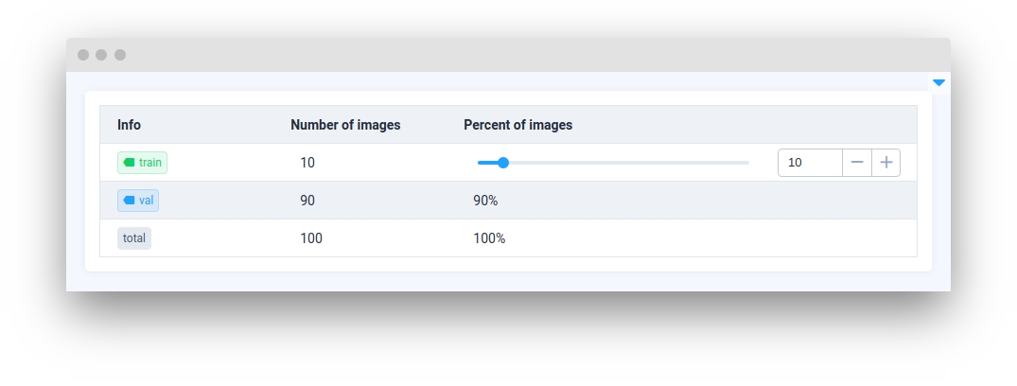Select the total label badge

coord(134,238)
